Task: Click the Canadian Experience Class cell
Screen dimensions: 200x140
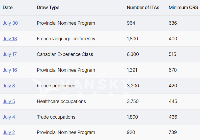Action: tap(65, 54)
